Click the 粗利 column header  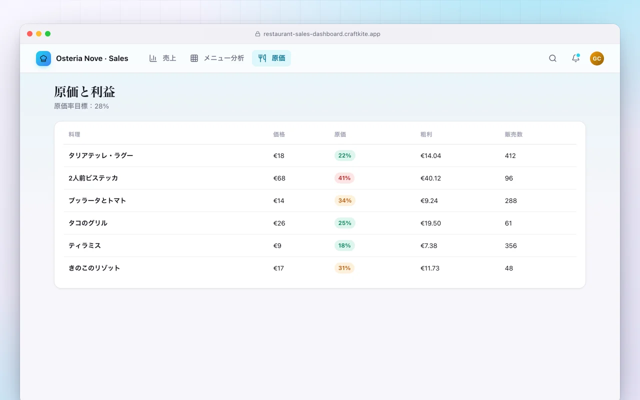[x=426, y=134]
